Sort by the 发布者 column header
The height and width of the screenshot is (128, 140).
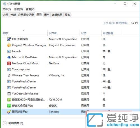pos(64,33)
